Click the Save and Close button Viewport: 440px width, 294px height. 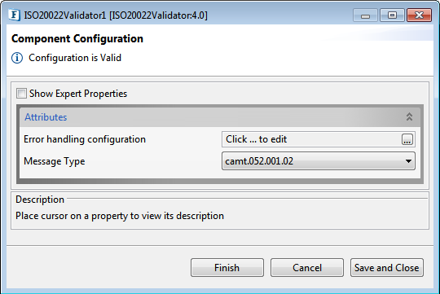387,268
